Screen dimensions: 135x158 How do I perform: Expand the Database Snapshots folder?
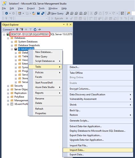(12, 46)
